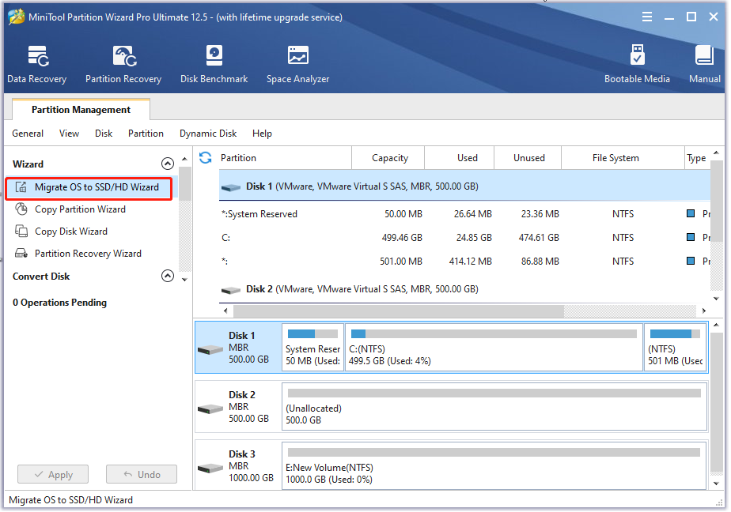Start Copy Partition Wizard
This screenshot has width=731, height=512.
80,209
